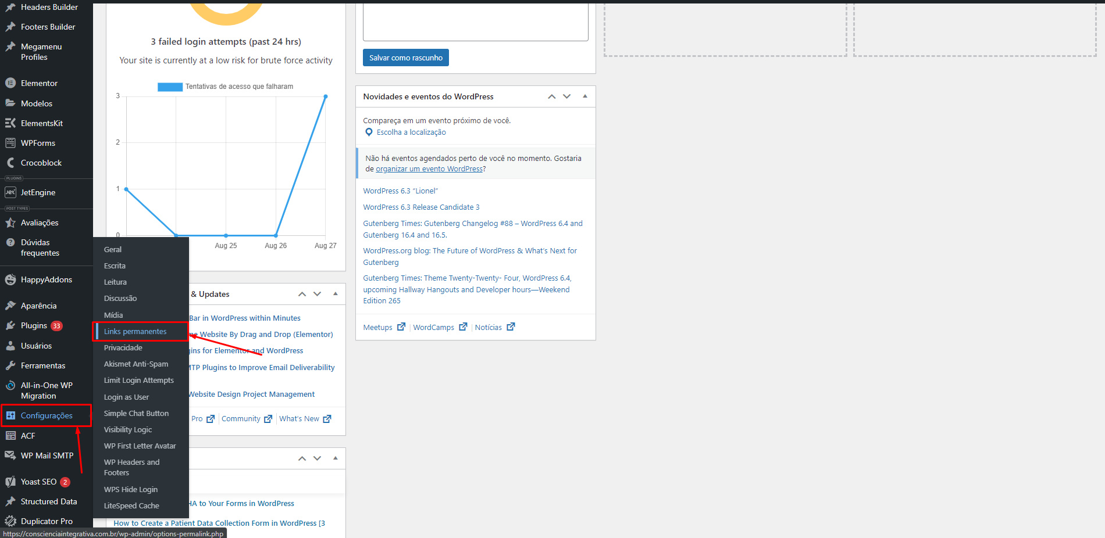
Task: Click the ElementsKit sidebar icon
Action: [10, 123]
